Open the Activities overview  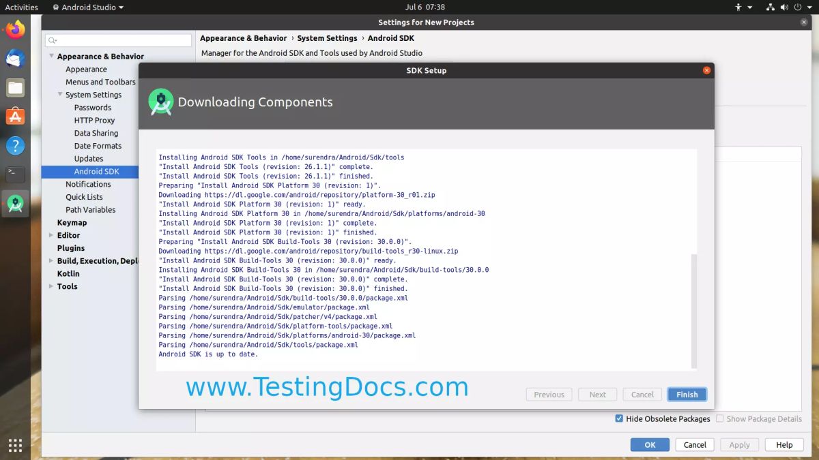(21, 7)
